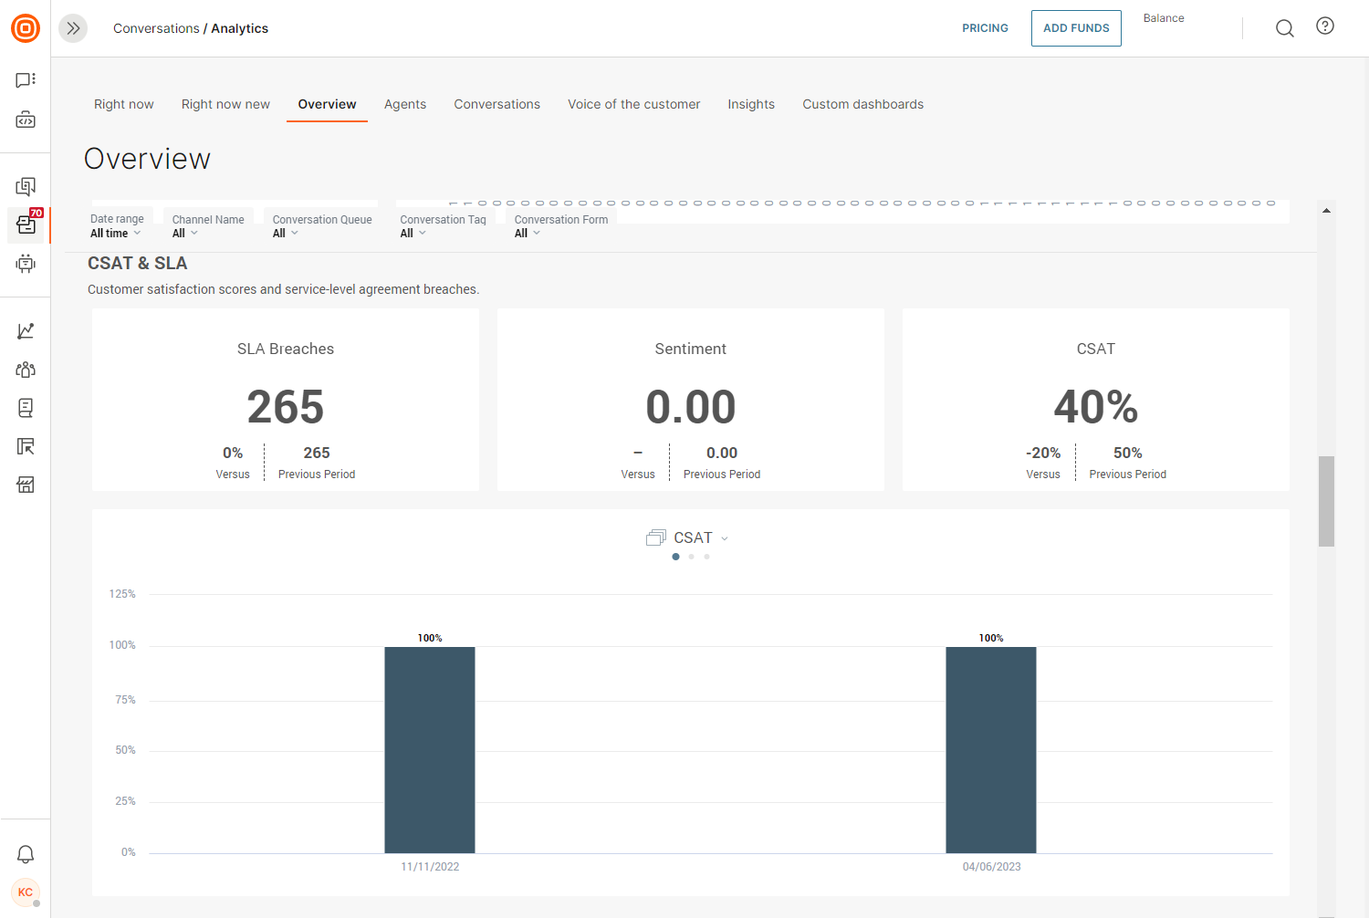Open the sidebar icon below the document icon

(26, 446)
